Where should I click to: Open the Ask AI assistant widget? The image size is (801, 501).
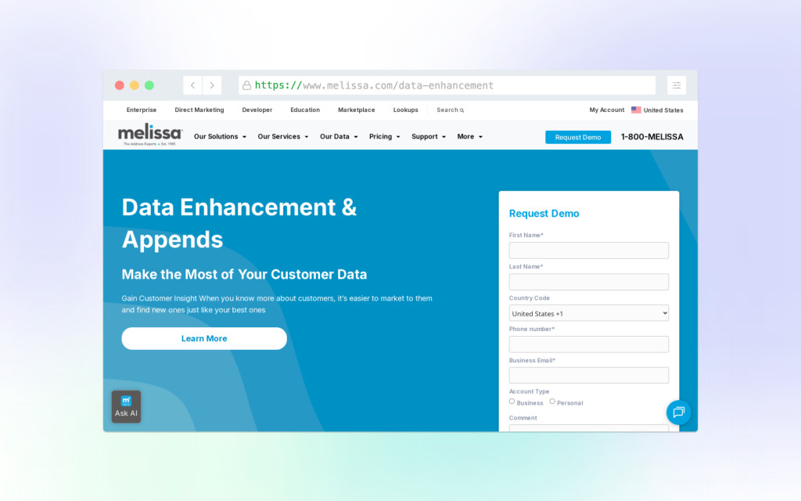pos(126,406)
